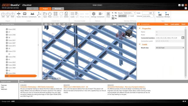Toggle the Vy force display

tap(113, 16)
